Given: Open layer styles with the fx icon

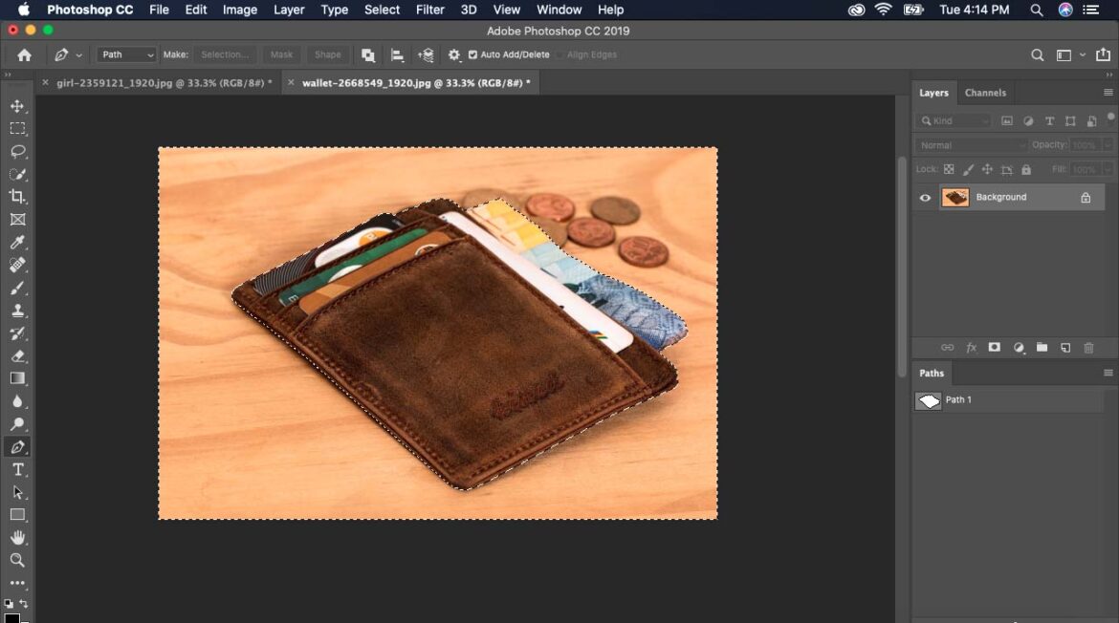Looking at the screenshot, I should click(971, 347).
